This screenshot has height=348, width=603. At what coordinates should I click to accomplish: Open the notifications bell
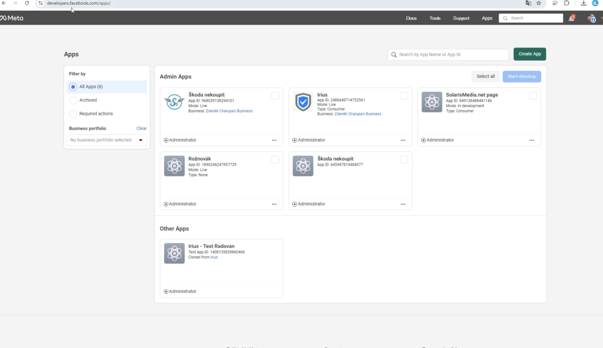(x=571, y=18)
